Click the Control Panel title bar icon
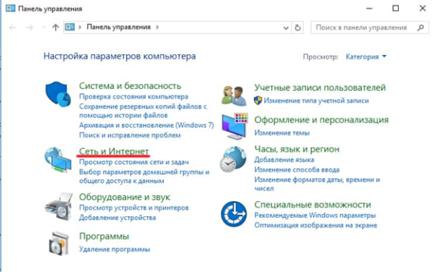This screenshot has height=272, width=435. (x=10, y=8)
